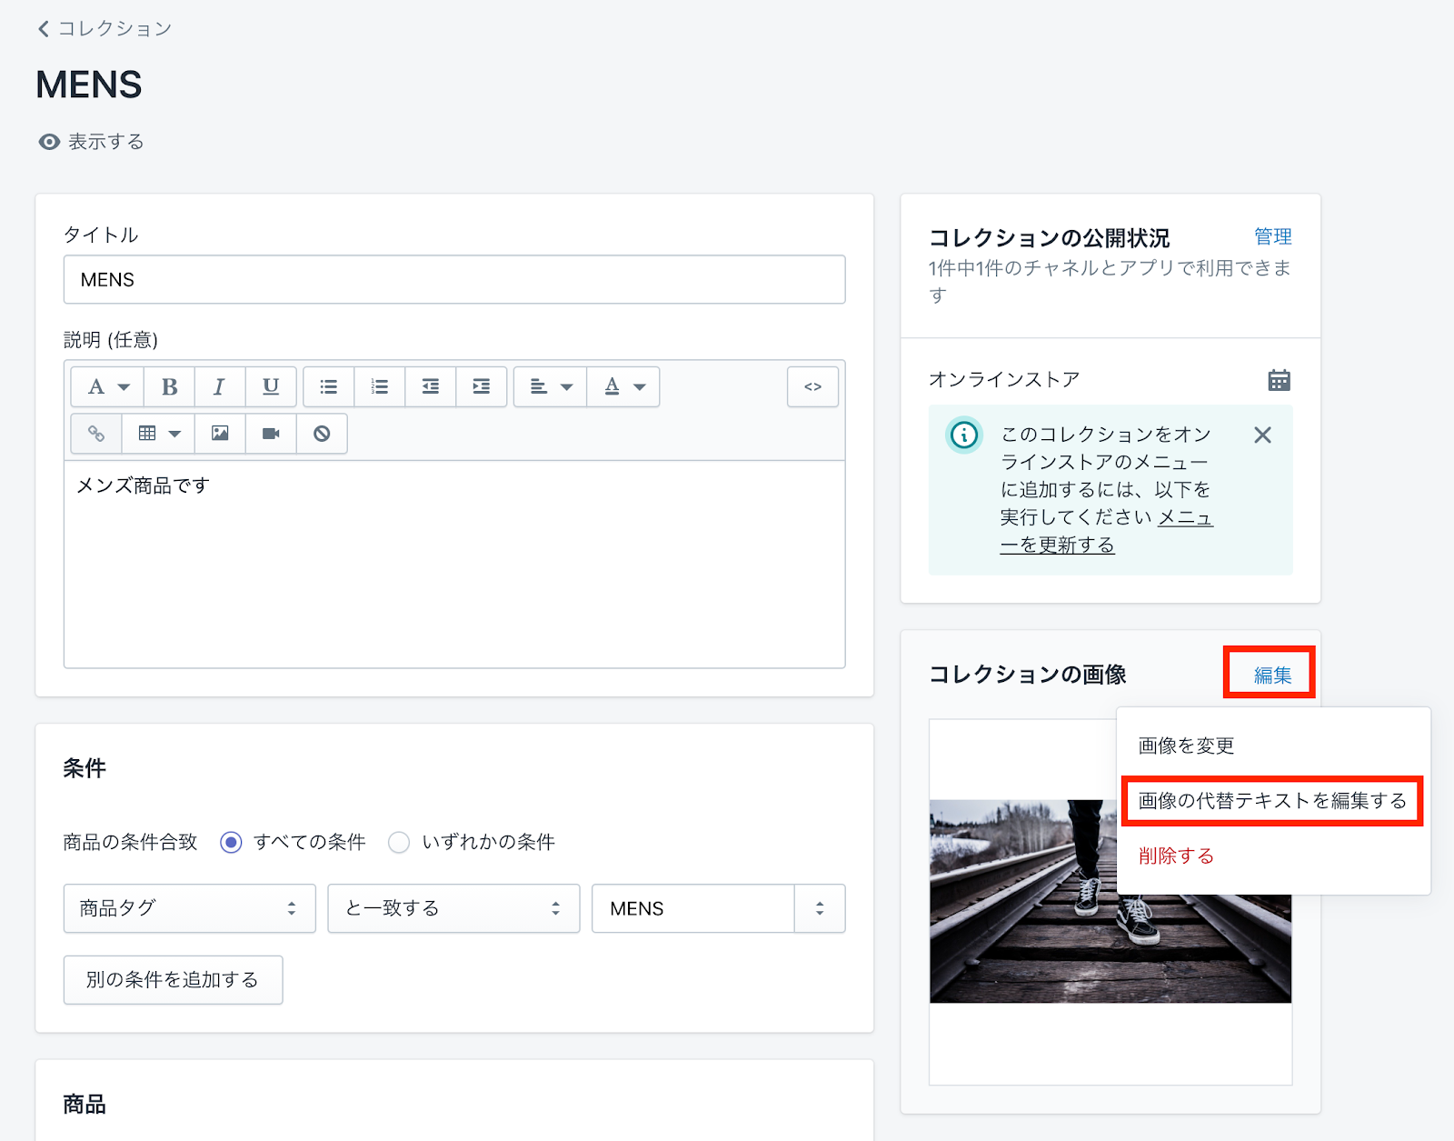The height and width of the screenshot is (1141, 1454).
Task: Show HTML source view button
Action: click(812, 386)
